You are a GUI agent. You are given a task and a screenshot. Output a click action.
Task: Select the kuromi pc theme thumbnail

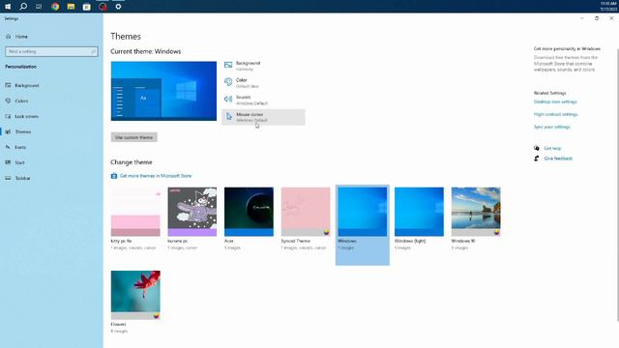point(192,212)
